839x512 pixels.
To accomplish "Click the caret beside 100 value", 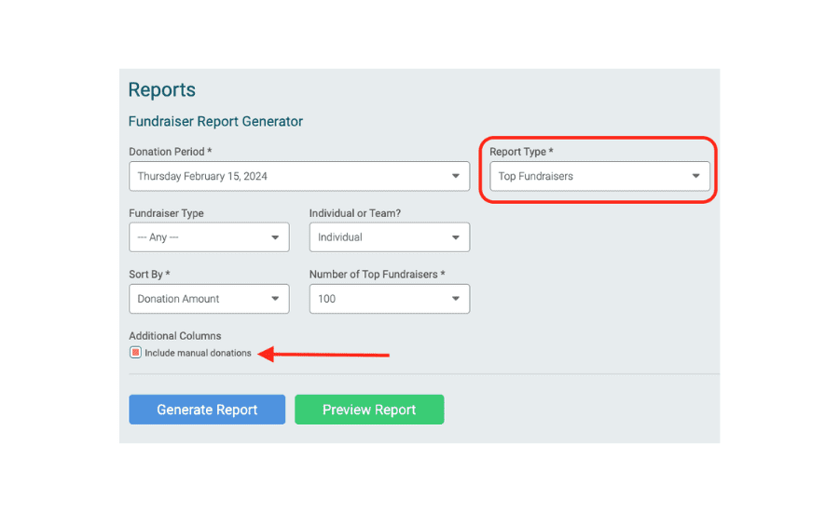I will [x=455, y=299].
